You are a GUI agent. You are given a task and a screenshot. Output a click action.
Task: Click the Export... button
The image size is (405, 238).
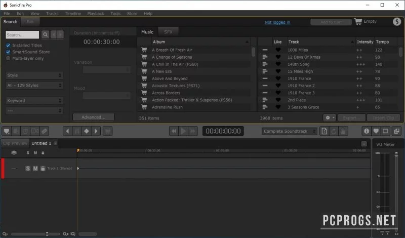(351, 118)
